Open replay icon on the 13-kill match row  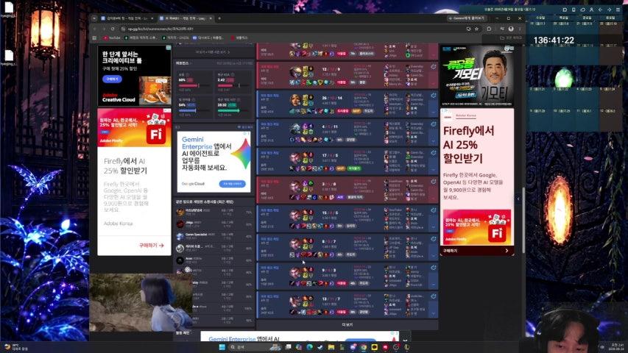pos(434,296)
